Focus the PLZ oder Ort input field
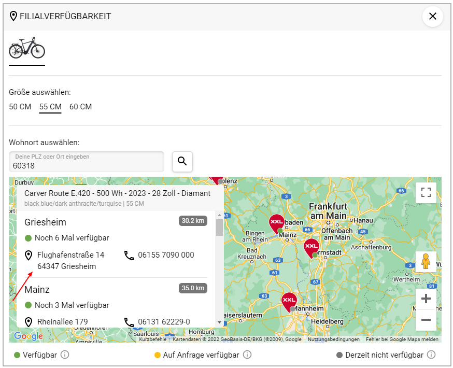Viewport: 453px width, 368px height. coord(87,162)
